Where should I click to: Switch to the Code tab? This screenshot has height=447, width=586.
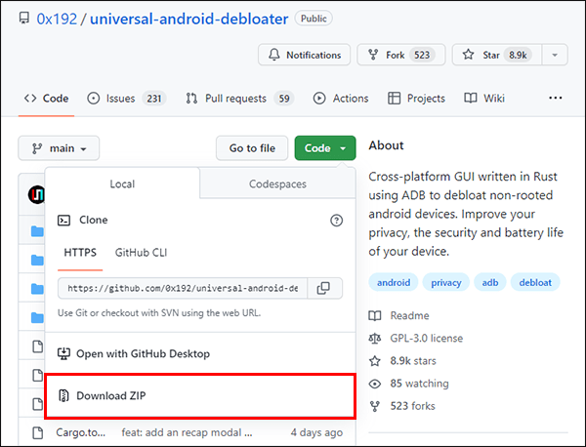pos(46,99)
